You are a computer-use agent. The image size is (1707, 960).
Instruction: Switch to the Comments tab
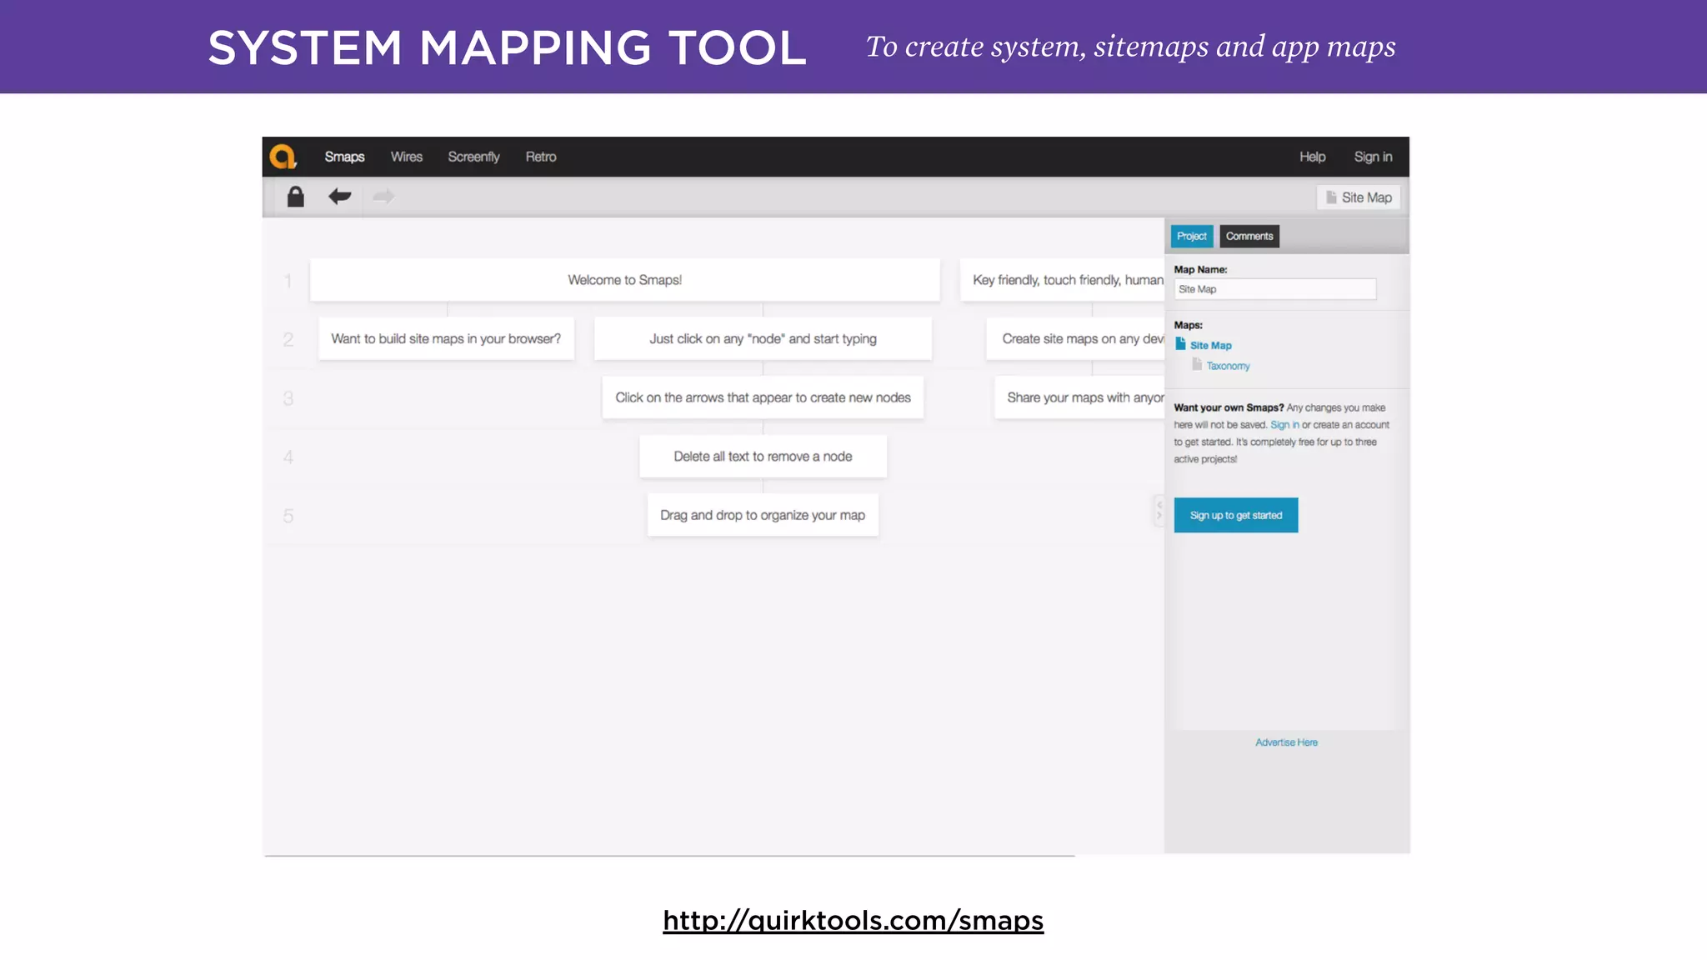[1249, 236]
